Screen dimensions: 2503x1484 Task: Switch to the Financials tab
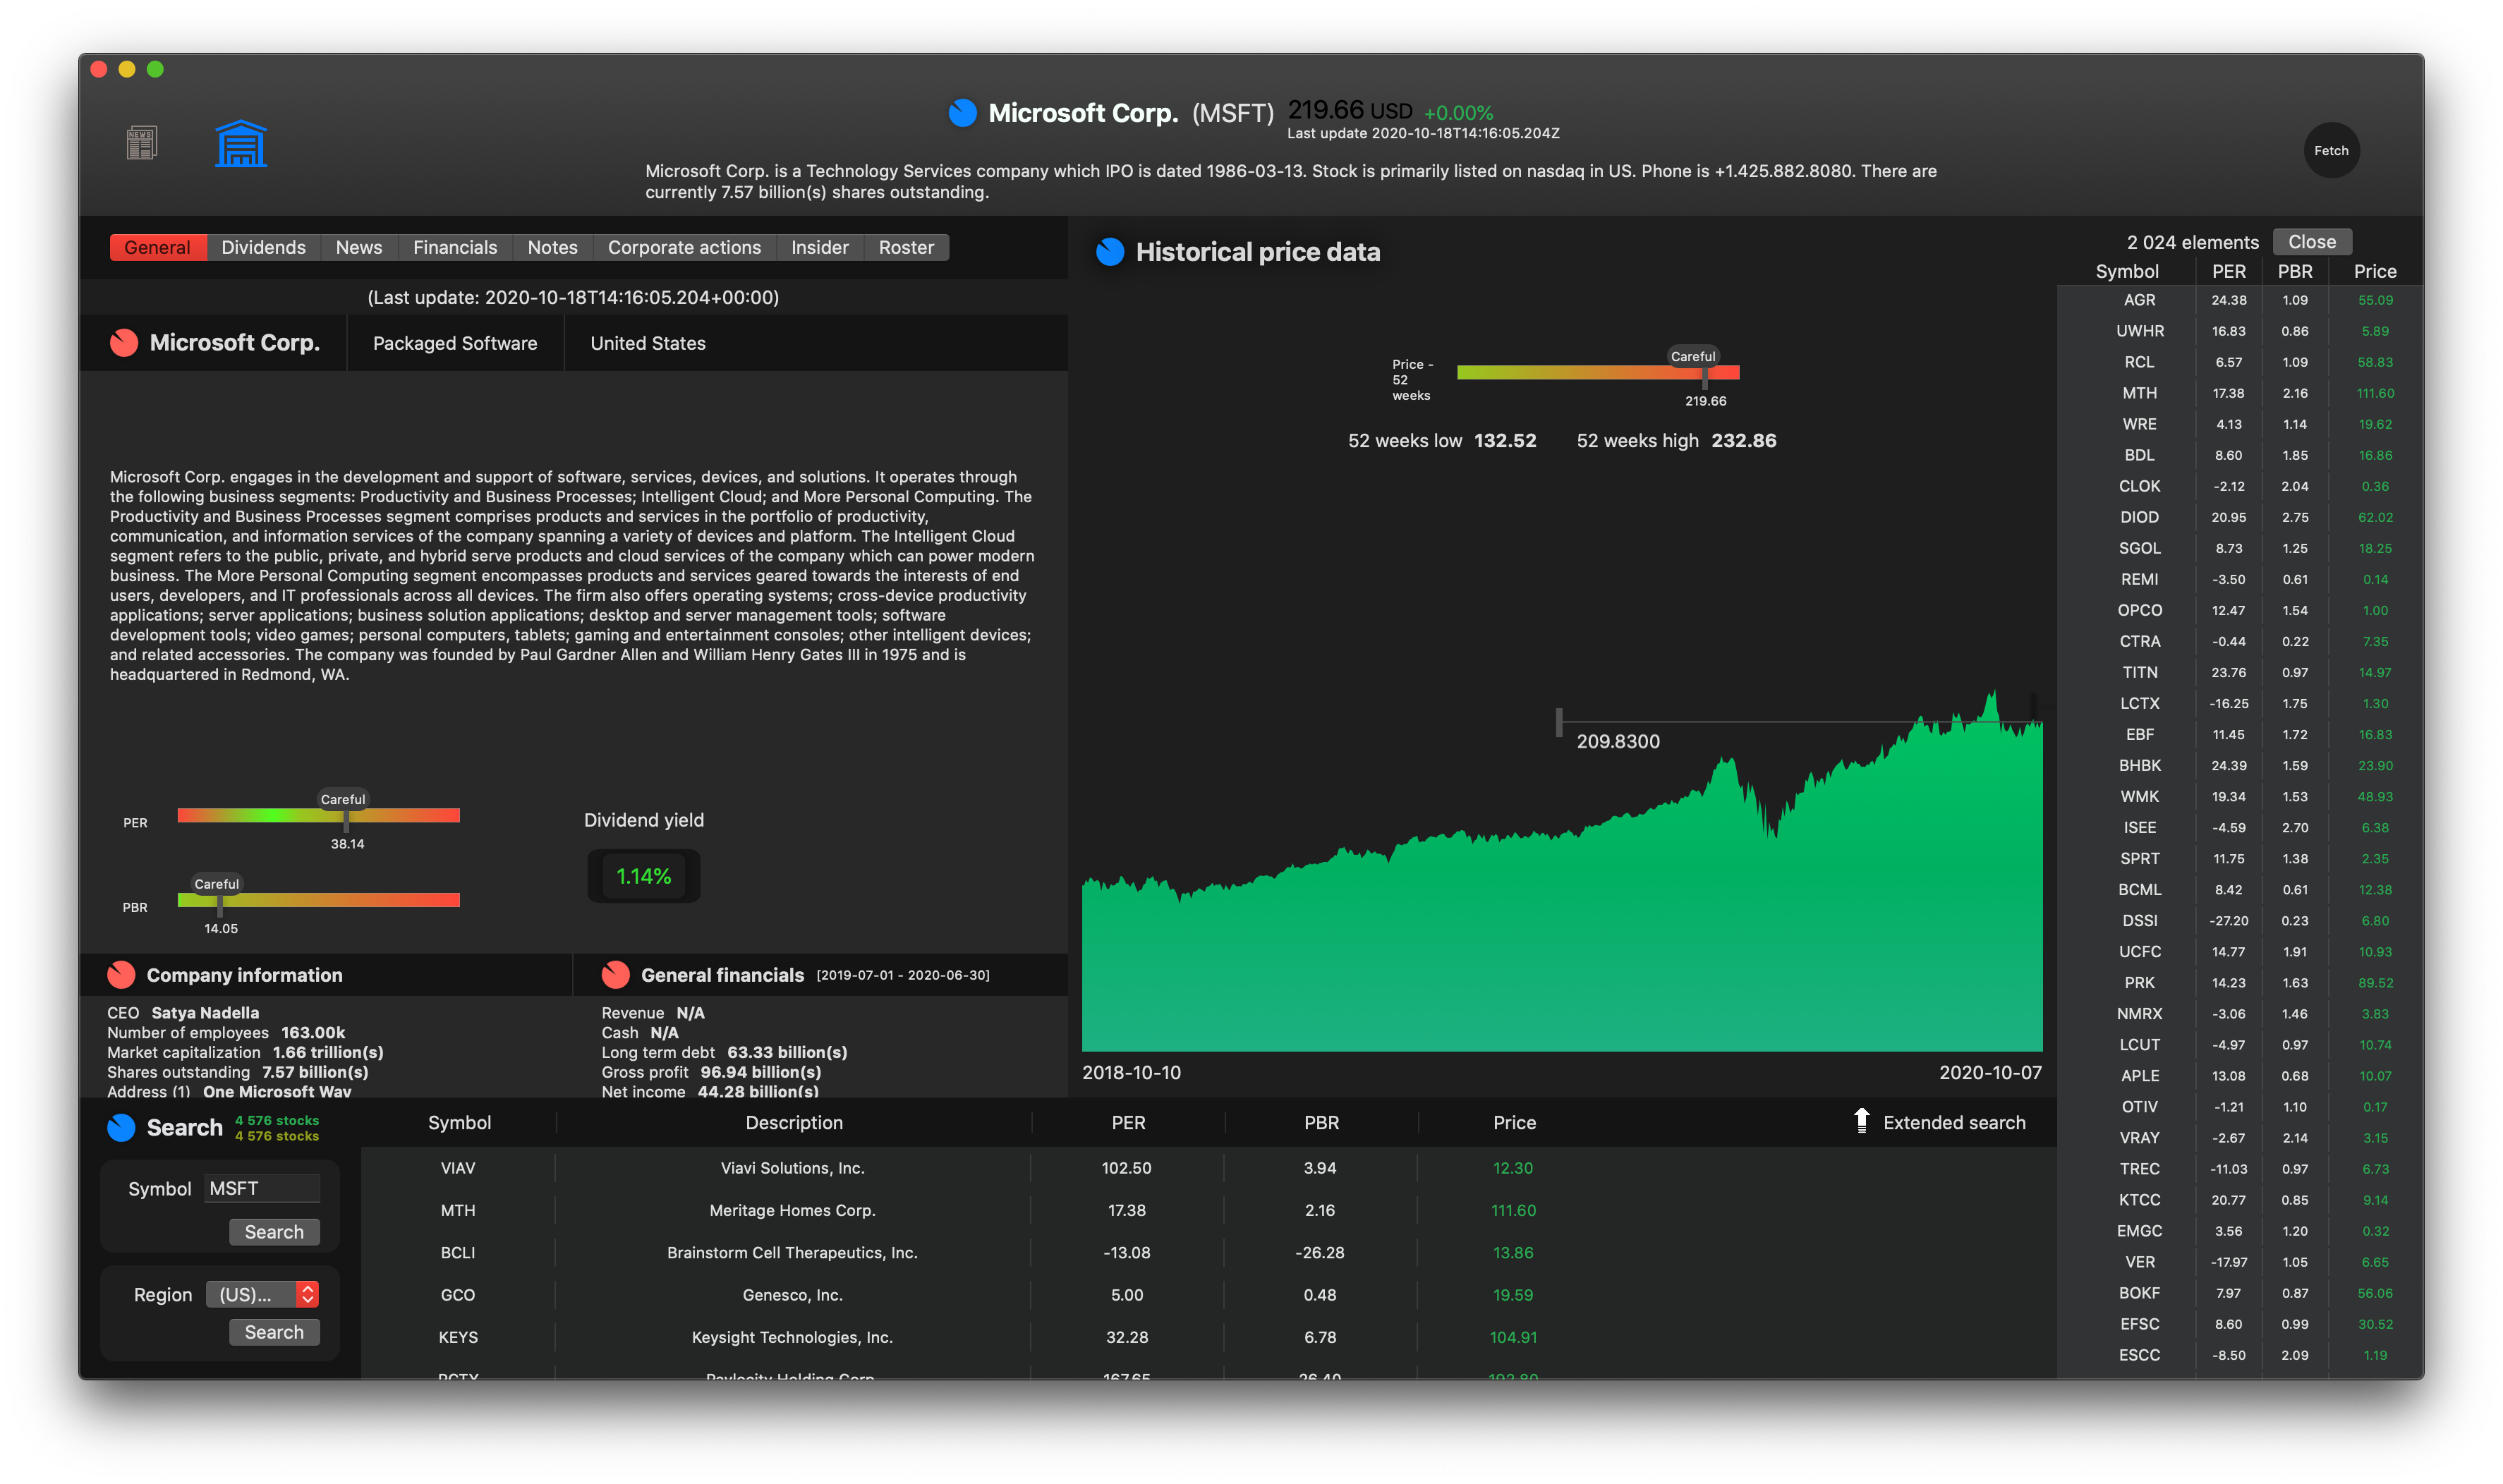coord(455,247)
